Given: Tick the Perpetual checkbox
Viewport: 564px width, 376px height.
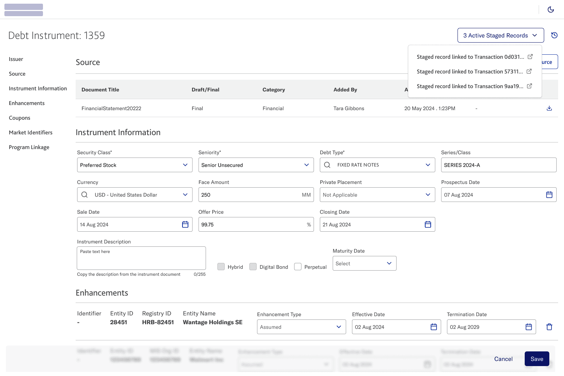Looking at the screenshot, I should click(x=298, y=267).
